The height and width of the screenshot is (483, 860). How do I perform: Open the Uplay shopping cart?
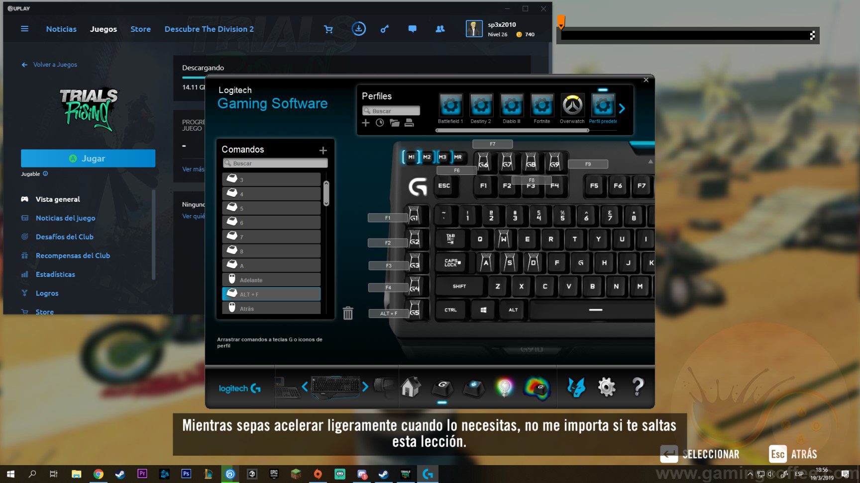pyautogui.click(x=328, y=29)
